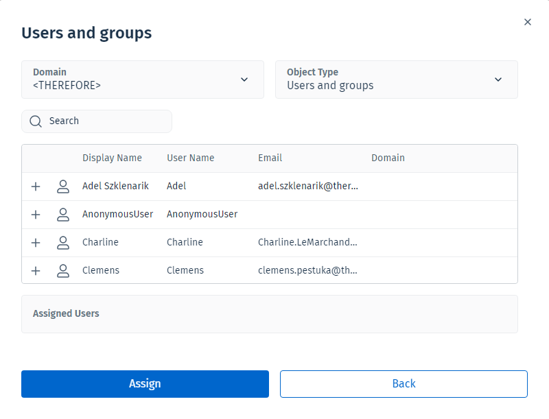Click the AnonymousUser display name cell

(117, 214)
